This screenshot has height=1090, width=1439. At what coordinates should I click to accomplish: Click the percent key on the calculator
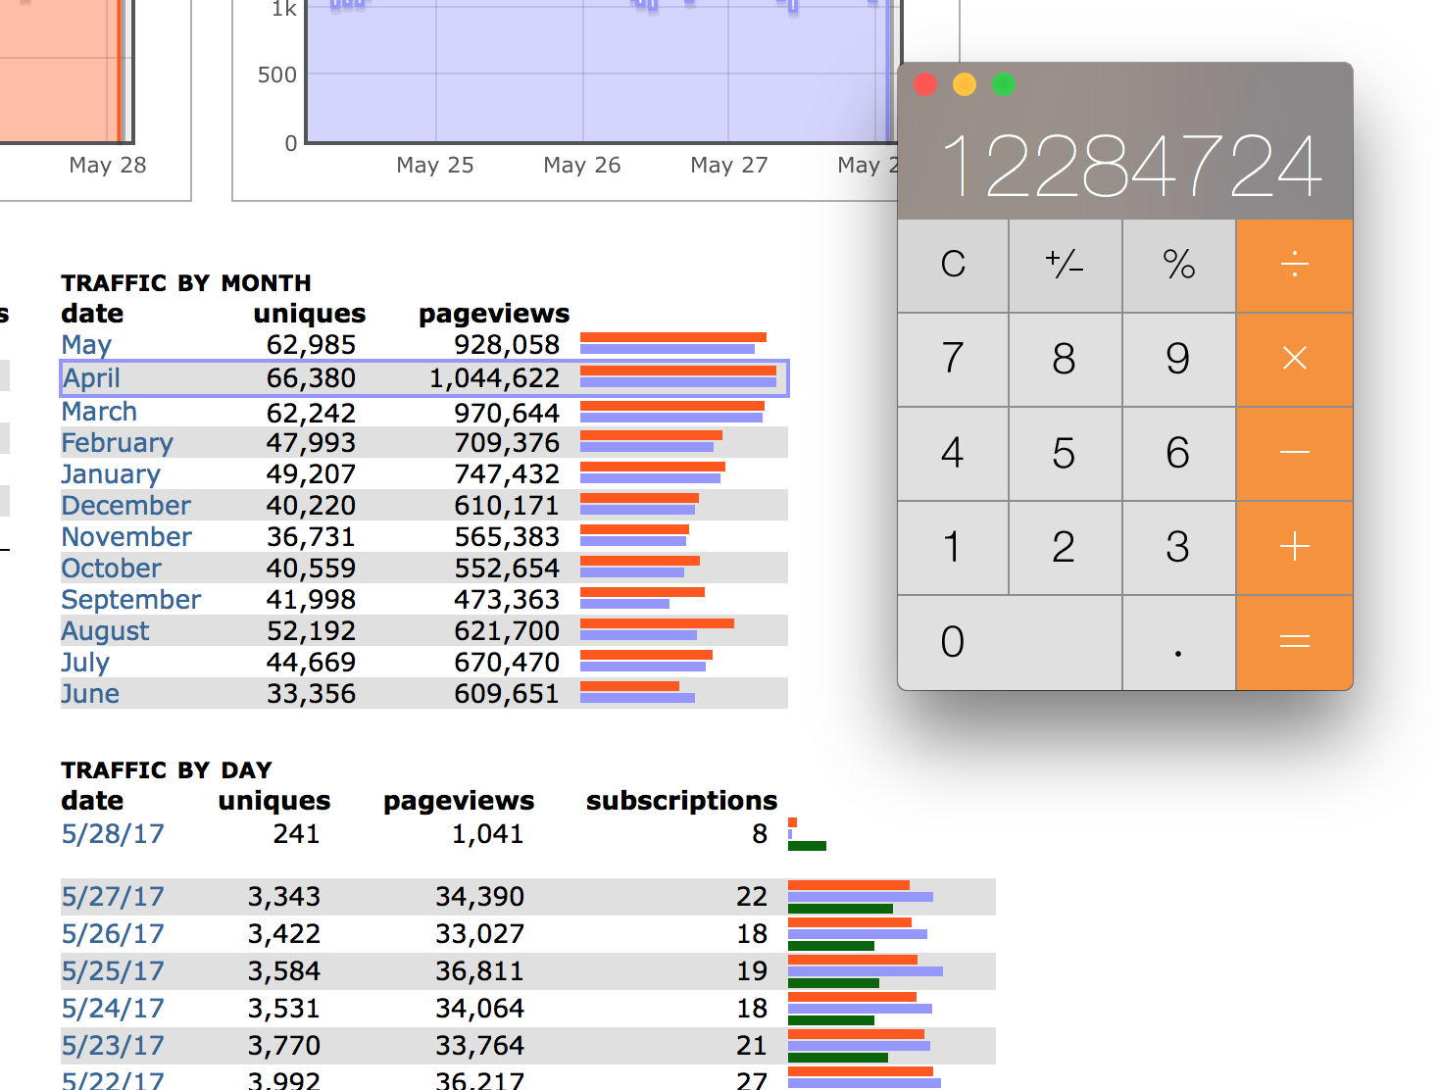coord(1179,266)
